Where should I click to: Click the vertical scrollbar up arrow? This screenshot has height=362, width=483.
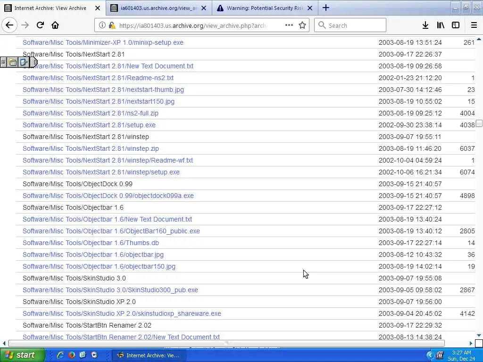[479, 39]
